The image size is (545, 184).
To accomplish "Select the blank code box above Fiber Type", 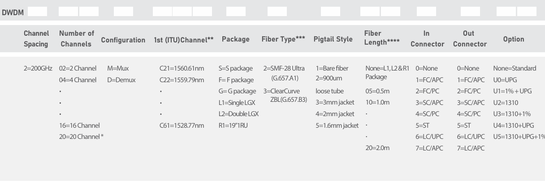I will pyautogui.click(x=277, y=12).
